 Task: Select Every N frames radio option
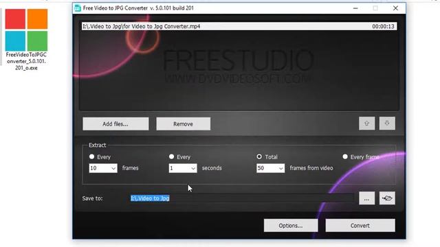tap(91, 157)
